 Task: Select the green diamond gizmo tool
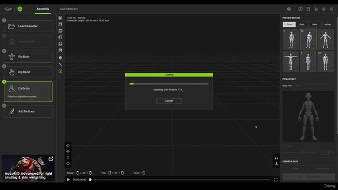[68, 146]
